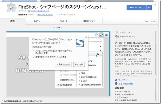161x104 pixels.
Task: Click the 追加情報 heading
Action: point(119,88)
